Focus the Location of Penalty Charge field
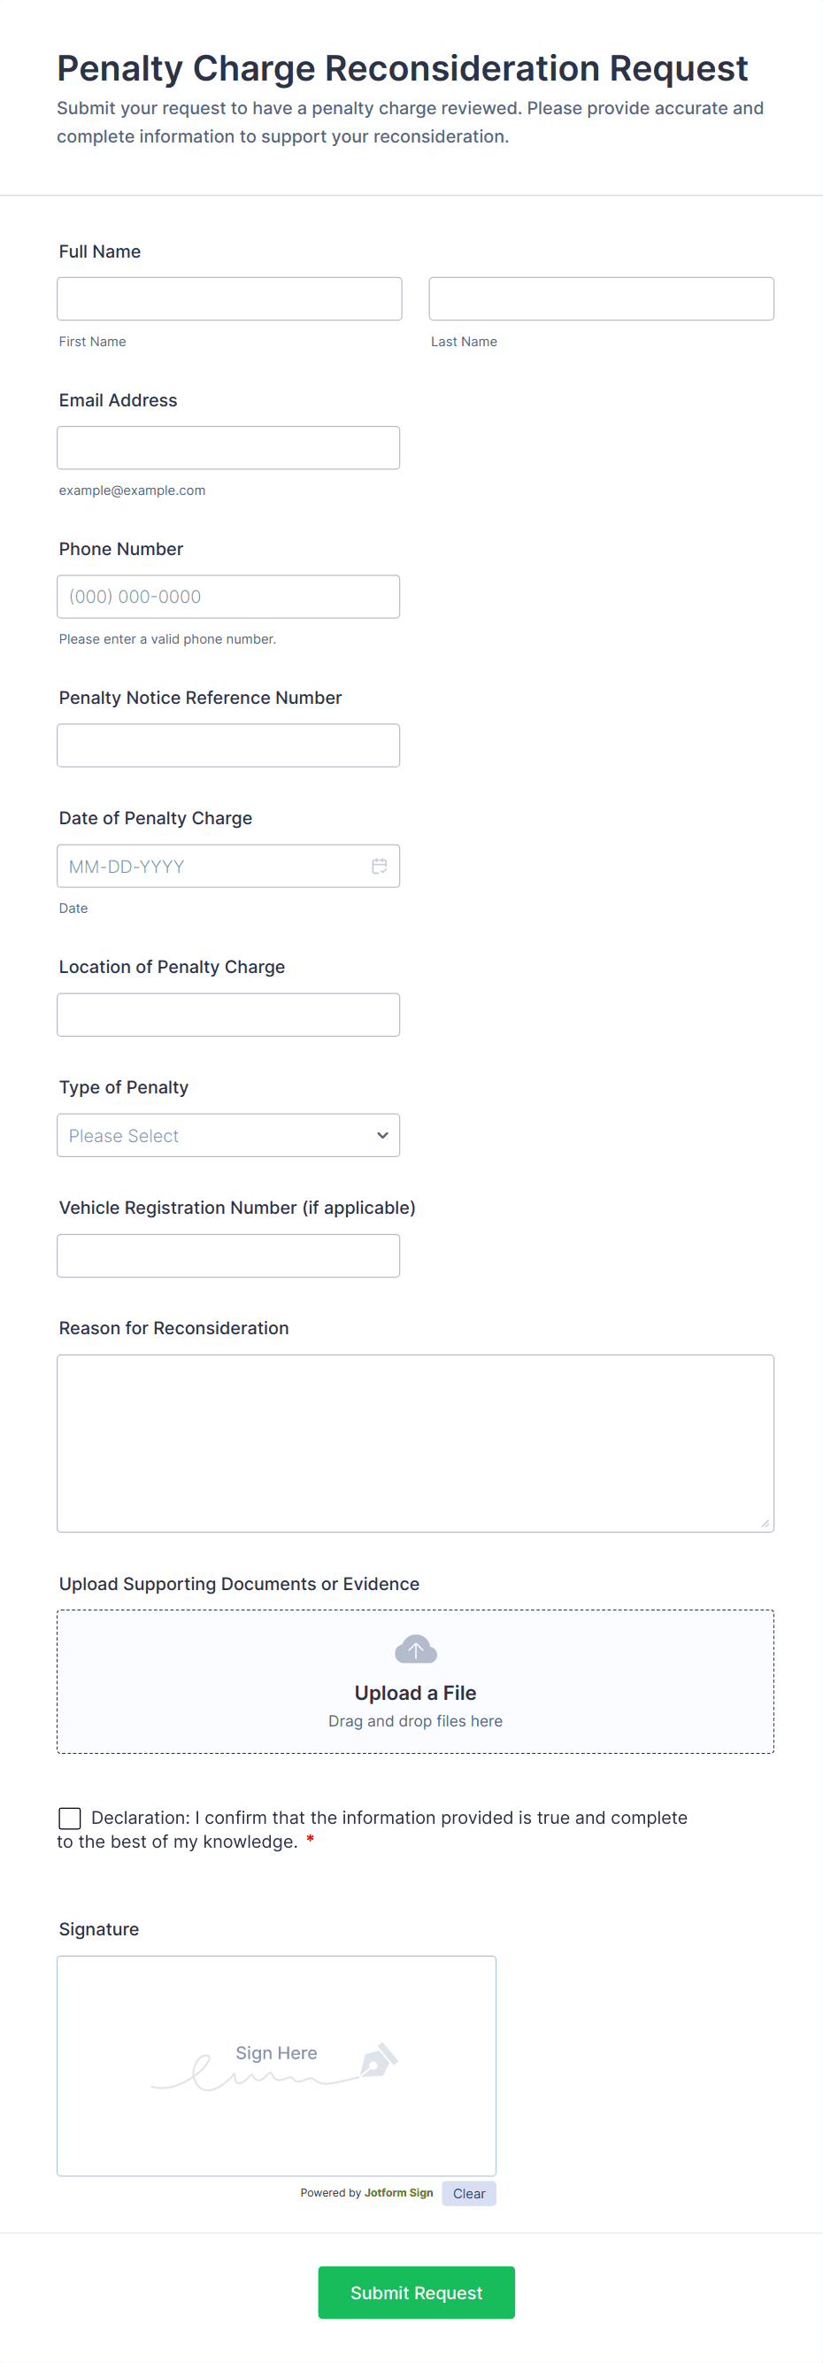Viewport: 823px width, 2363px height. 228,1015
